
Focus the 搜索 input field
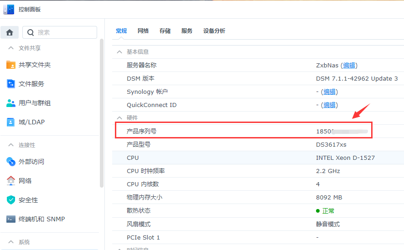click(60, 32)
